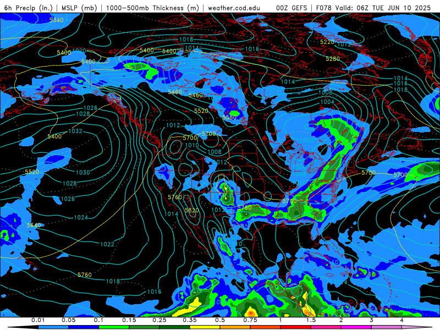
Task: Click the '4' legend value
Action: [x=402, y=320]
